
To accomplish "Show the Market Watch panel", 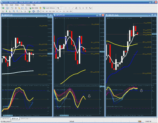I will pos(12,8).
